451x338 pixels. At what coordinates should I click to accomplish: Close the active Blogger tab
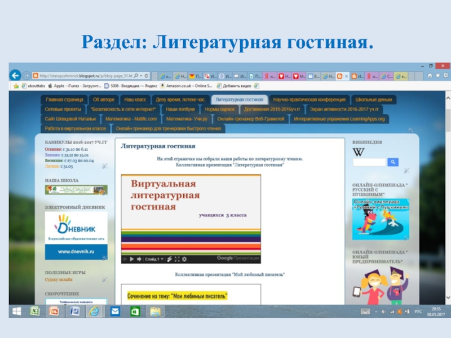click(346, 76)
